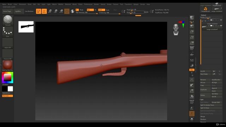226x127 pixels.
Task: Click the Rotate view icon
Action: point(192,96)
